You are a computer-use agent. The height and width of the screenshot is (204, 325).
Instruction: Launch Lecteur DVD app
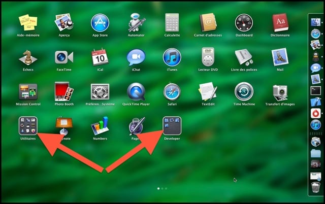[208, 57]
